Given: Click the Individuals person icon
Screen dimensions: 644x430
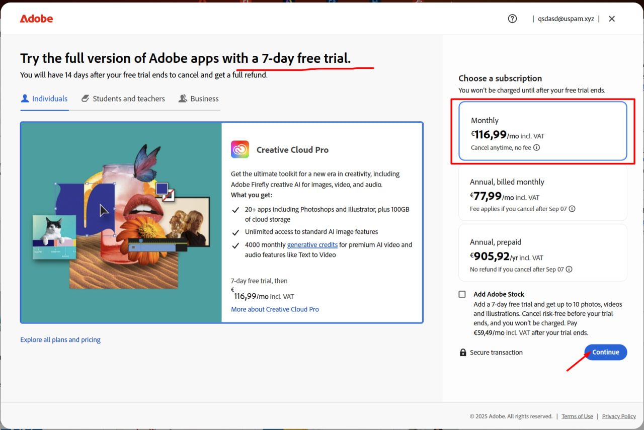Looking at the screenshot, I should (25, 99).
